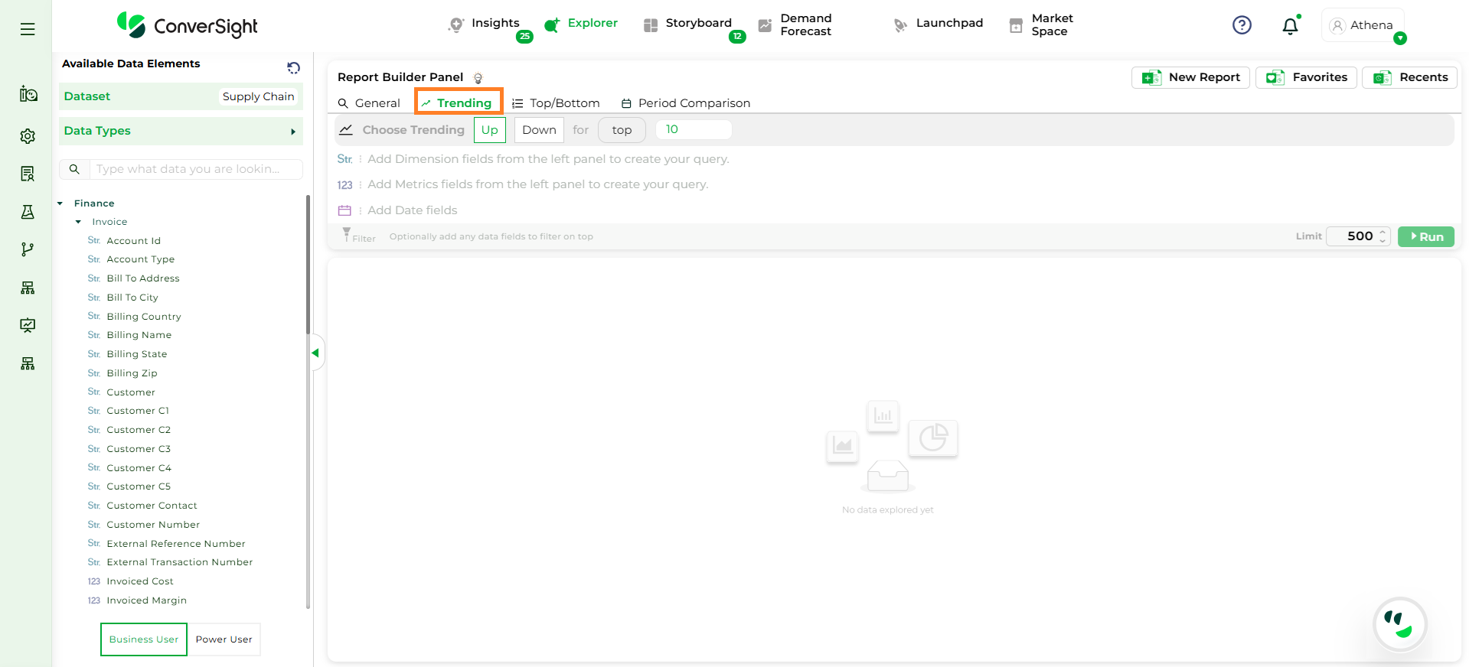Open the Athena chat assistant bubble
1469x667 pixels.
pyautogui.click(x=1399, y=624)
